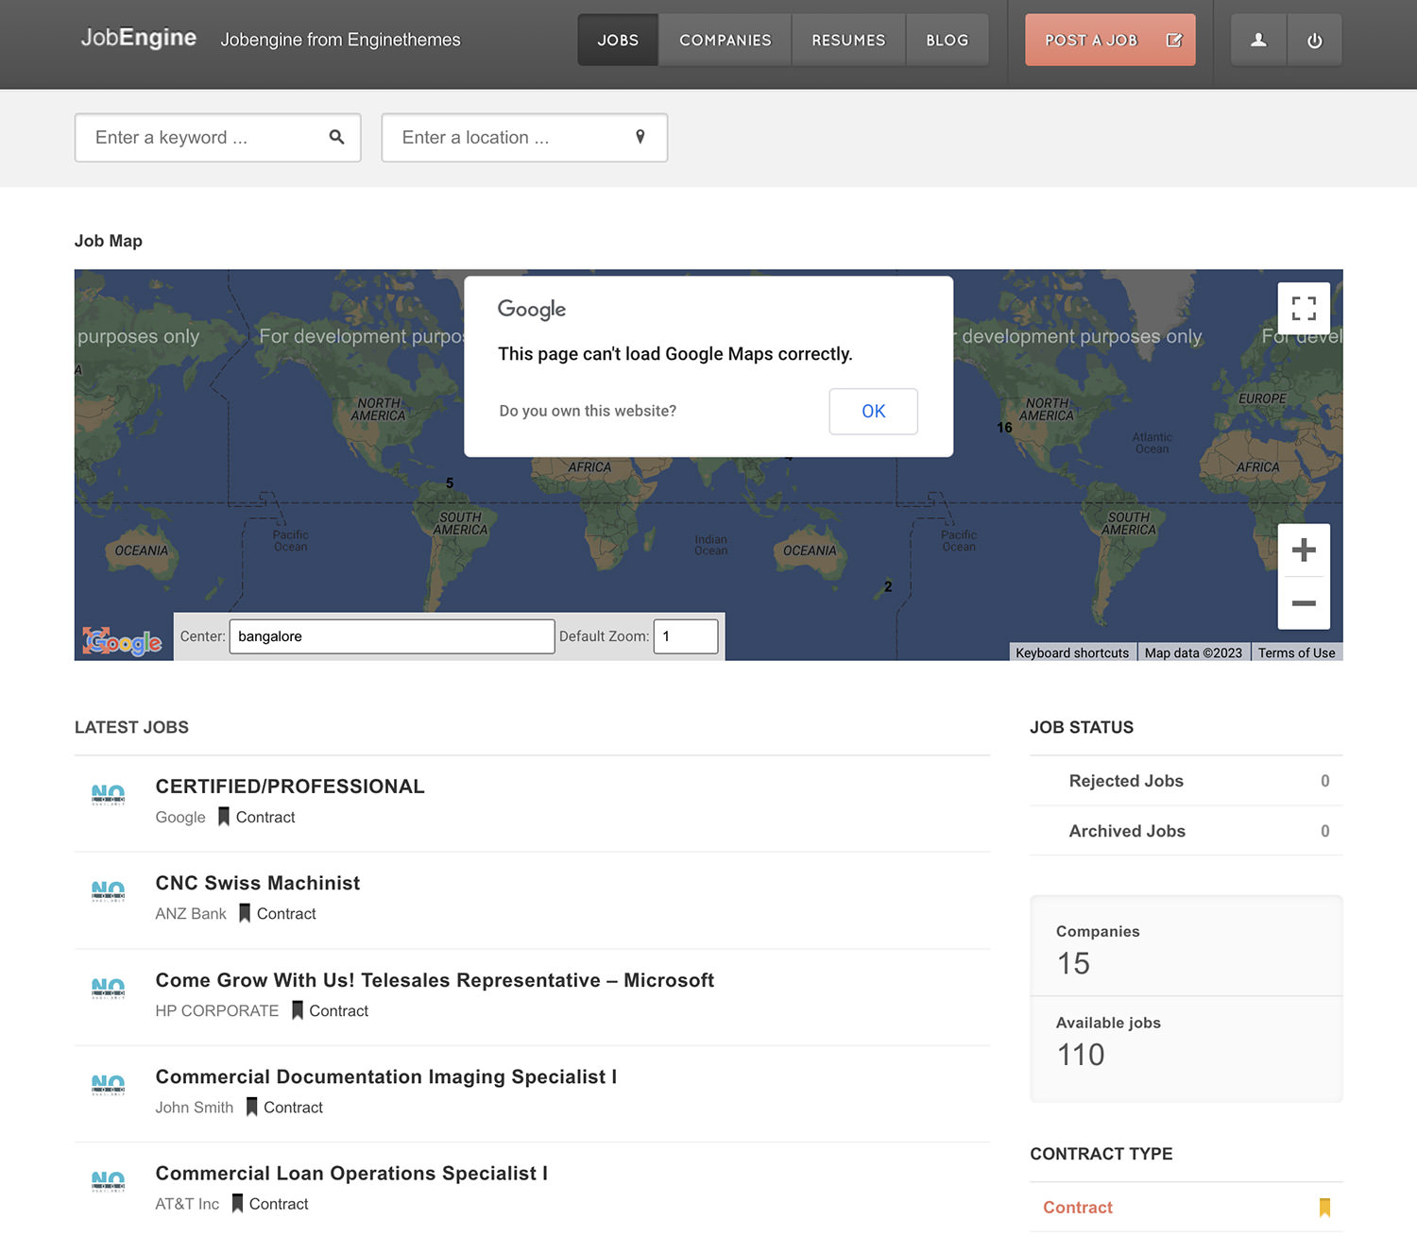The height and width of the screenshot is (1236, 1417).
Task: Open the RESUMES navigation tab
Action: click(x=848, y=40)
